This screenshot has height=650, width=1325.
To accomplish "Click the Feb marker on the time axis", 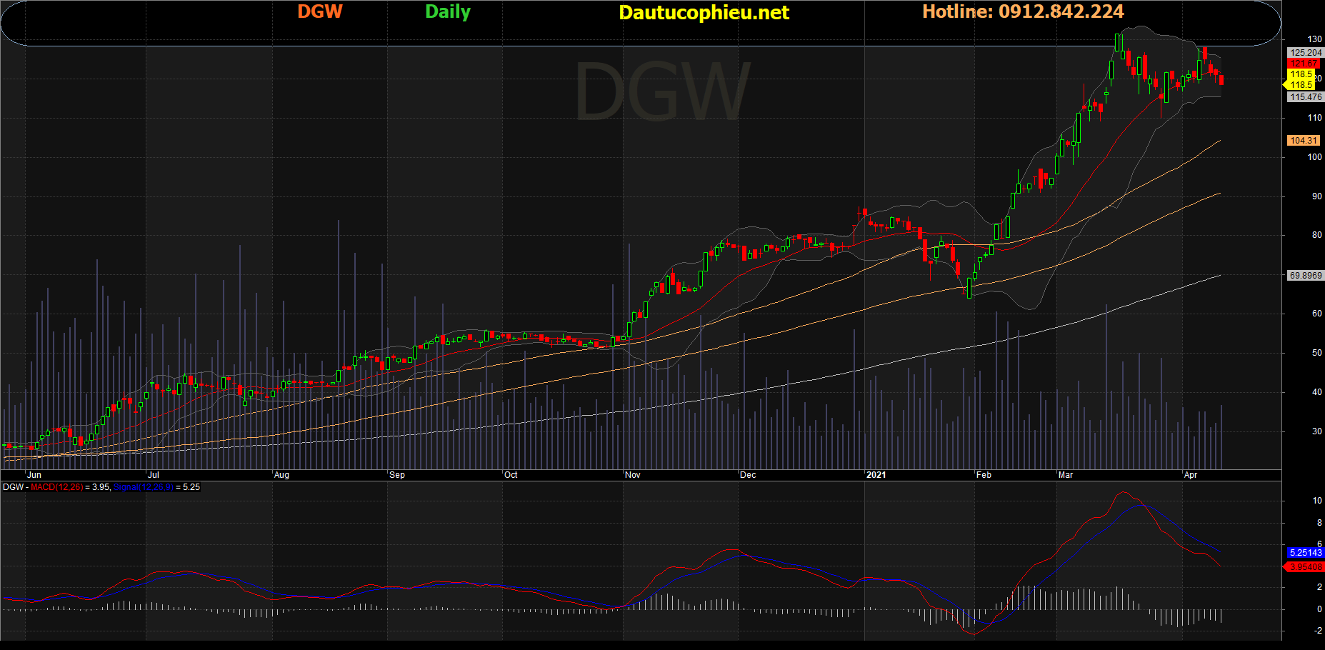I will click(984, 475).
